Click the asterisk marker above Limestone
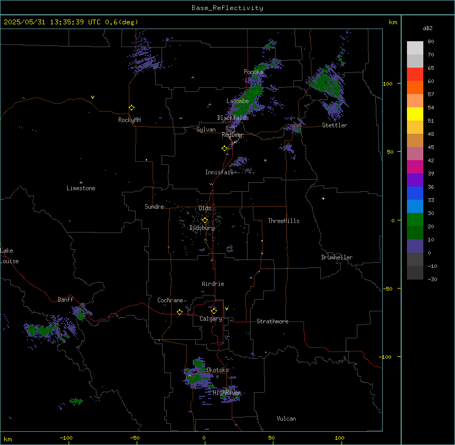Viewport: 455px width, 445px height. (x=81, y=182)
